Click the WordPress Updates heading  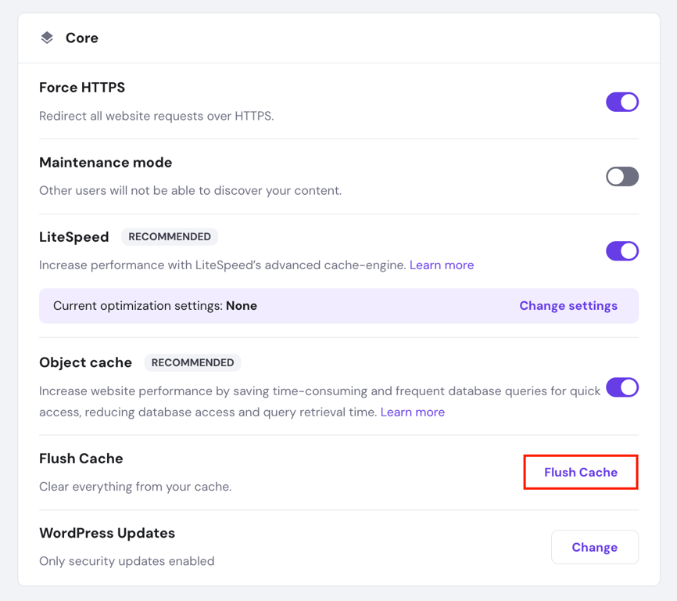pos(106,533)
